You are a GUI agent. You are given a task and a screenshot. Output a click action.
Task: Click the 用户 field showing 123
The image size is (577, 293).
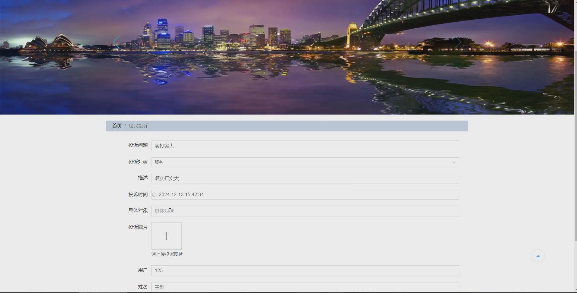point(305,270)
